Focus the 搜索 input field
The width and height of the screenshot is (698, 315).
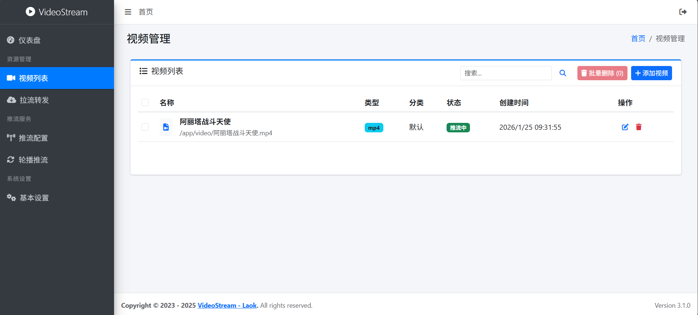click(x=506, y=73)
